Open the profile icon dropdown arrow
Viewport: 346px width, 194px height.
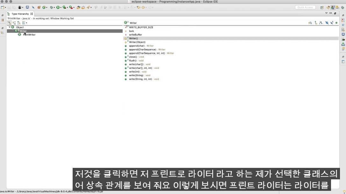click(23, 8)
